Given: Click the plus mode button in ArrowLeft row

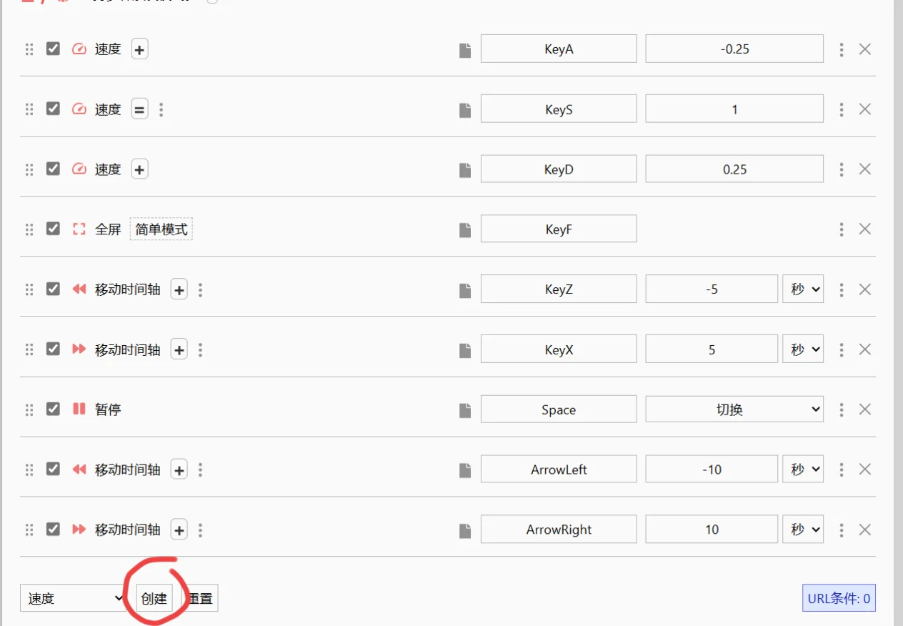Looking at the screenshot, I should (179, 470).
